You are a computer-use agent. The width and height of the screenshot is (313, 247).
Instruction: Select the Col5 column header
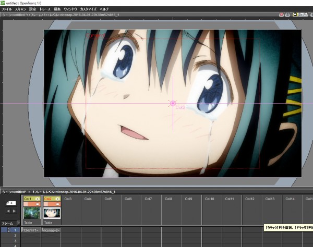coord(108,199)
